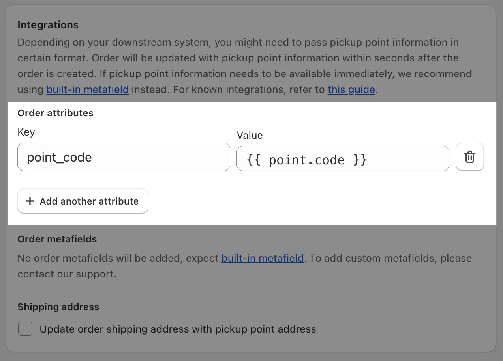The width and height of the screenshot is (503, 361).
Task: Click the 'Key' field label
Action: tap(26, 132)
